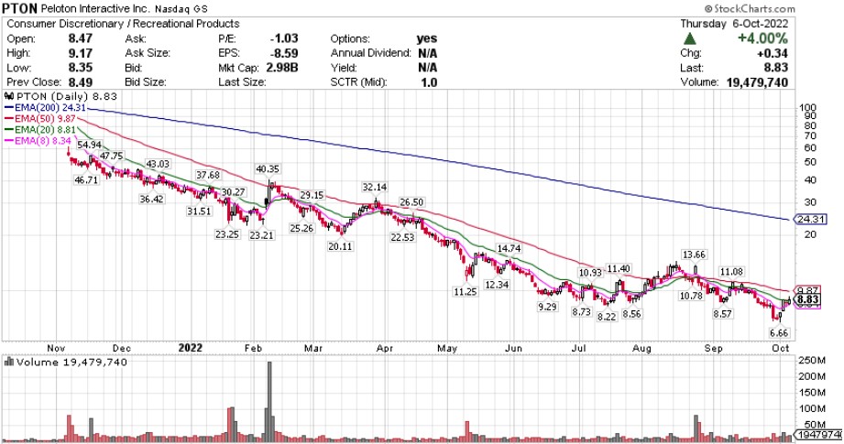The height and width of the screenshot is (444, 844).
Task: Click the 11.25 May low label
Action: click(465, 292)
